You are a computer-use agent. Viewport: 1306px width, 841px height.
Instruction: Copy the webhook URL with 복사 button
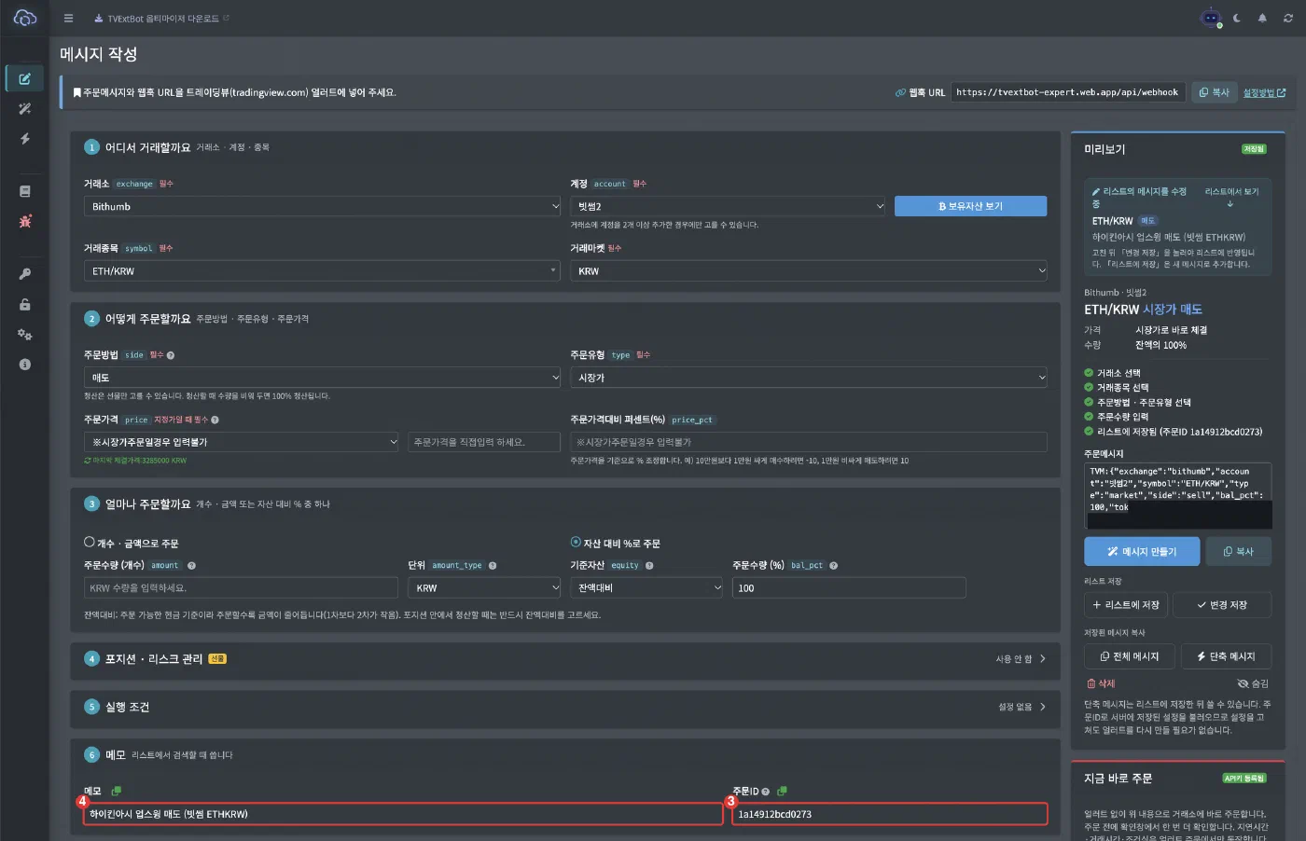(1215, 92)
